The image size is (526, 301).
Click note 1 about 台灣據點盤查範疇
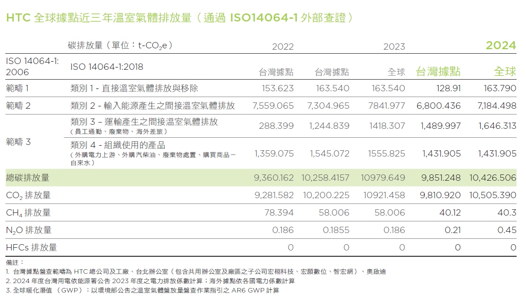196,271
